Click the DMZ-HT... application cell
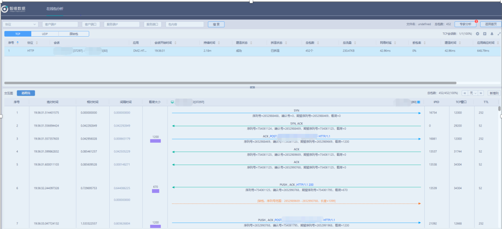Image resolution: width=502 pixels, height=229 pixels. (x=139, y=51)
